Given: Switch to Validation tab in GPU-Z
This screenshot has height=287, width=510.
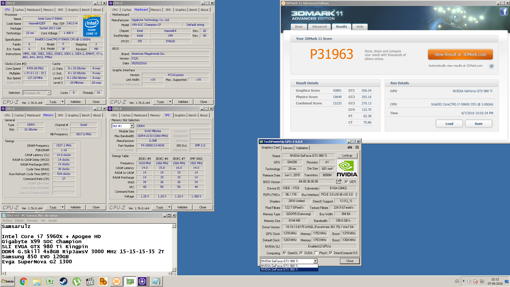Looking at the screenshot, I should [x=302, y=148].
